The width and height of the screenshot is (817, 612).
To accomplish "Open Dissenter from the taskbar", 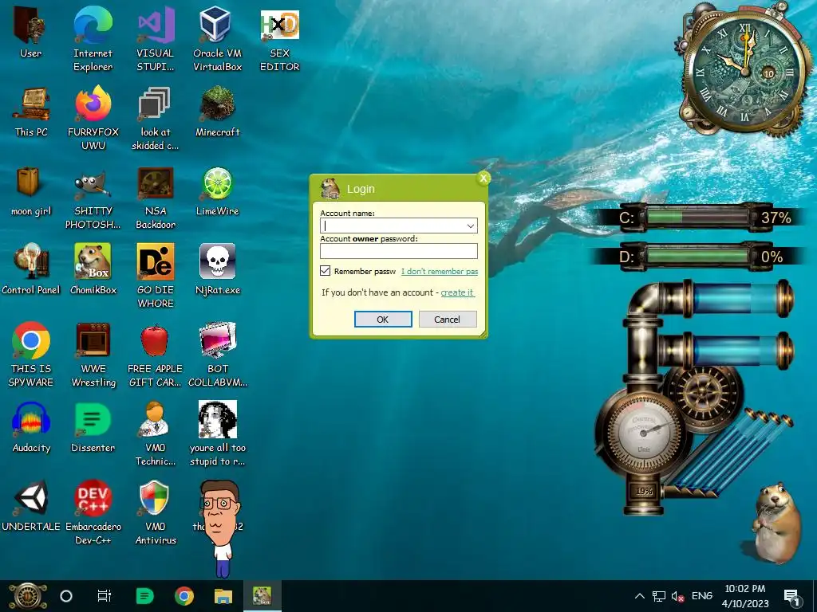I will 144,596.
